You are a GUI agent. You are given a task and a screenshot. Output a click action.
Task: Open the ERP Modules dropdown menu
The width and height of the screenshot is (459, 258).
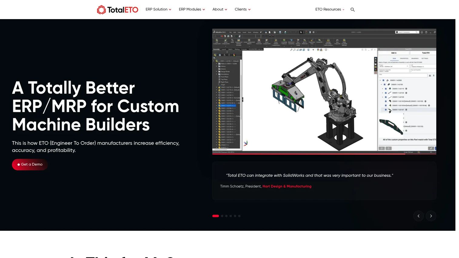[x=192, y=9]
